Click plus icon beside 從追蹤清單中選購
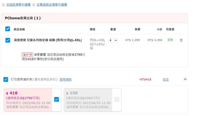The height and width of the screenshot is (116, 203). 3,5
